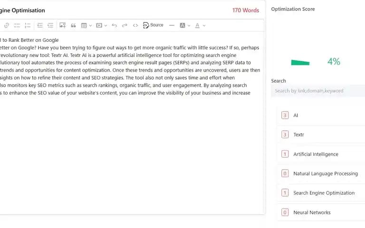Undo the last edit
This screenshot has width=365, height=228.
pos(114,25)
